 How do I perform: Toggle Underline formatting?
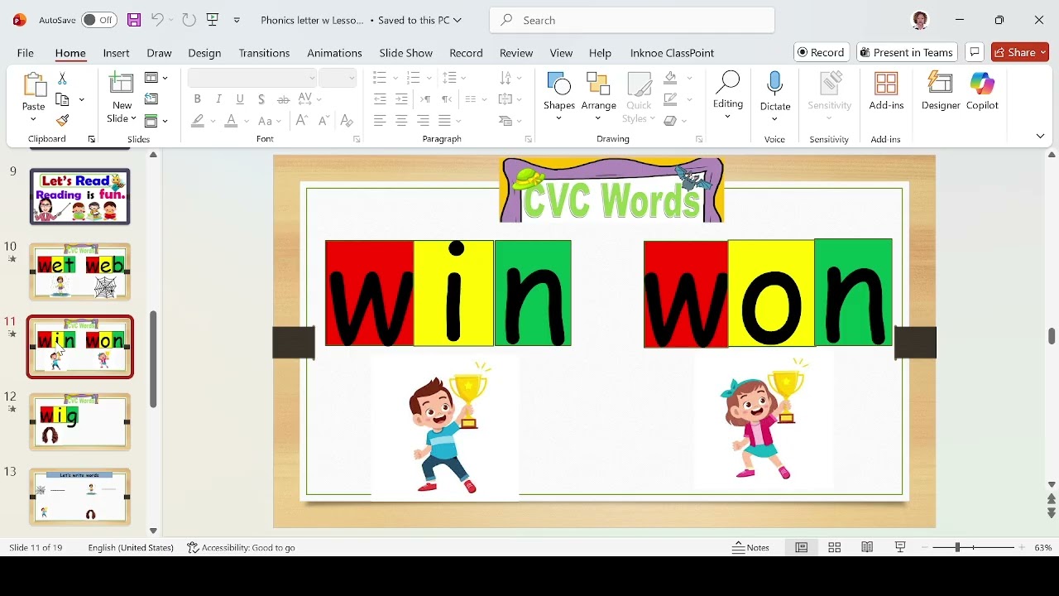click(x=240, y=99)
